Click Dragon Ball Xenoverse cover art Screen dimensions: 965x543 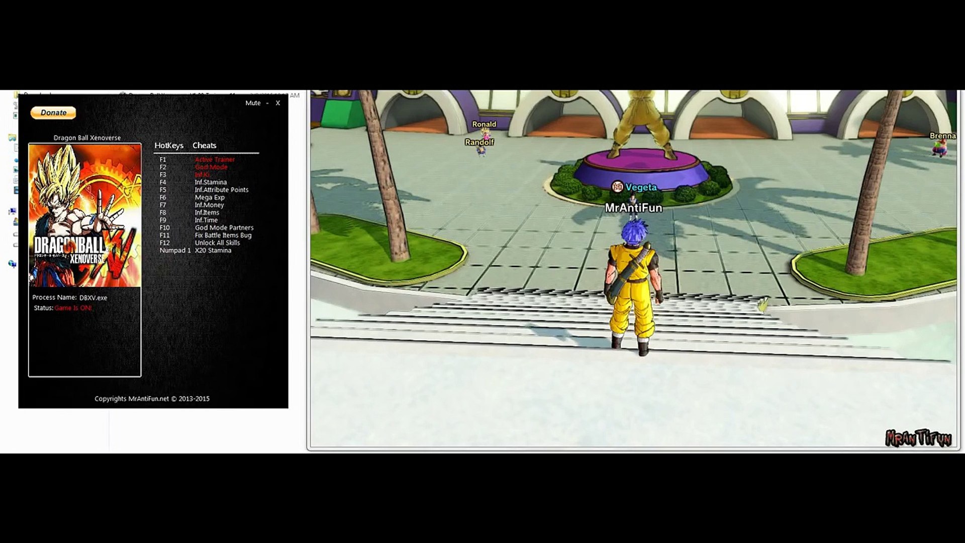85,215
